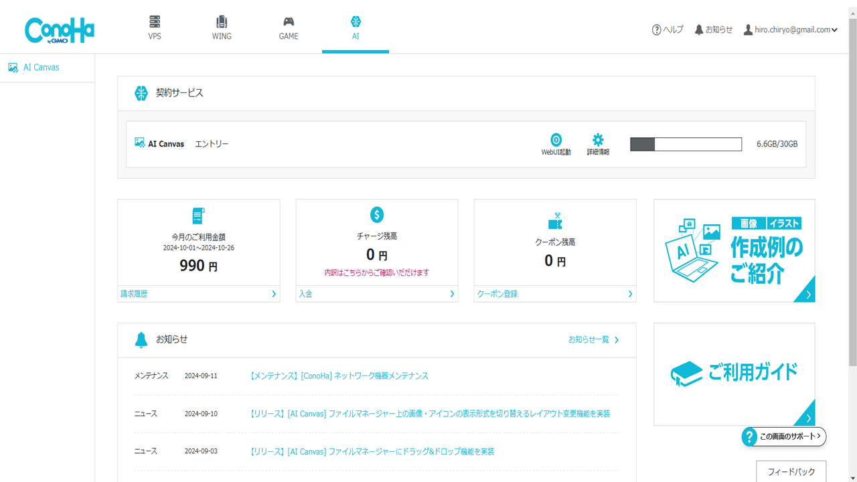
Task: Click the フィードバック button
Action: [x=791, y=471]
